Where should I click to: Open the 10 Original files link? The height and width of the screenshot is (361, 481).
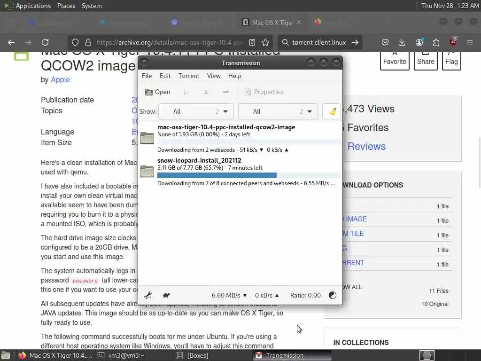[434, 304]
